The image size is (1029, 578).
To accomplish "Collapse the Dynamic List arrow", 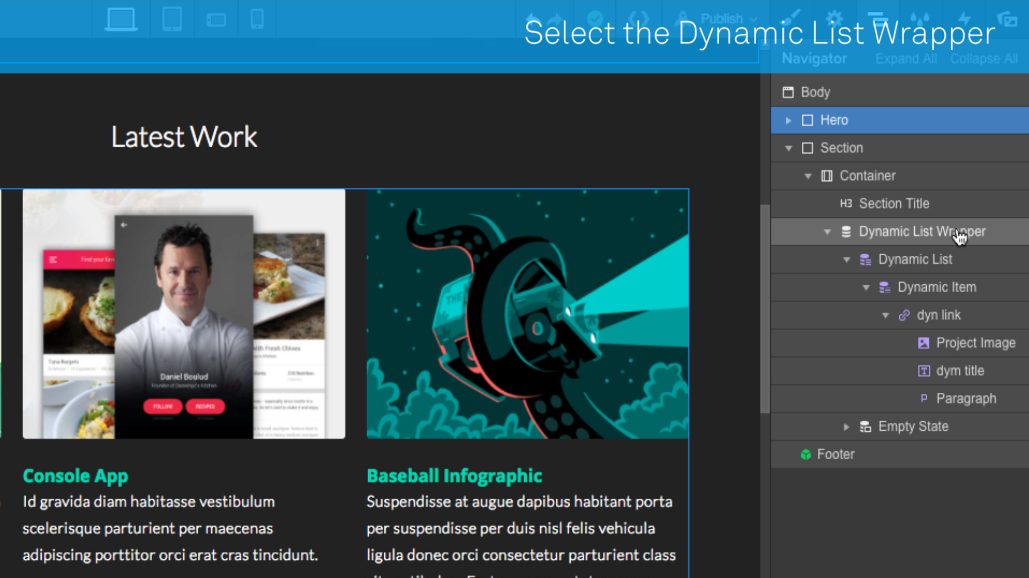I will click(846, 260).
